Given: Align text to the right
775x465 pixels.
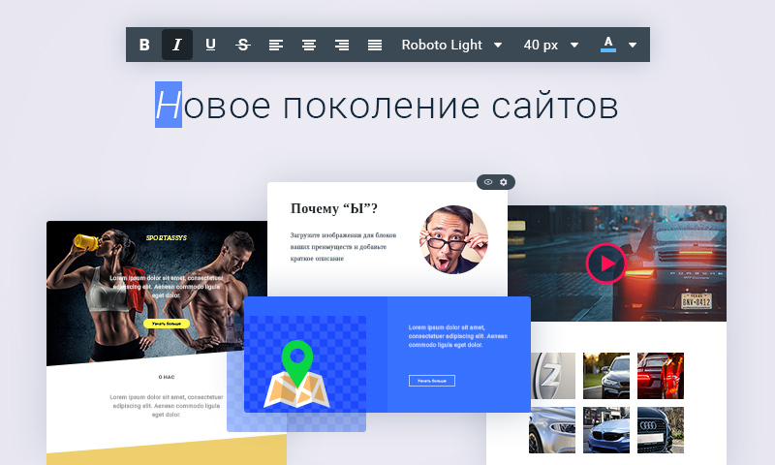Looking at the screenshot, I should click(342, 45).
